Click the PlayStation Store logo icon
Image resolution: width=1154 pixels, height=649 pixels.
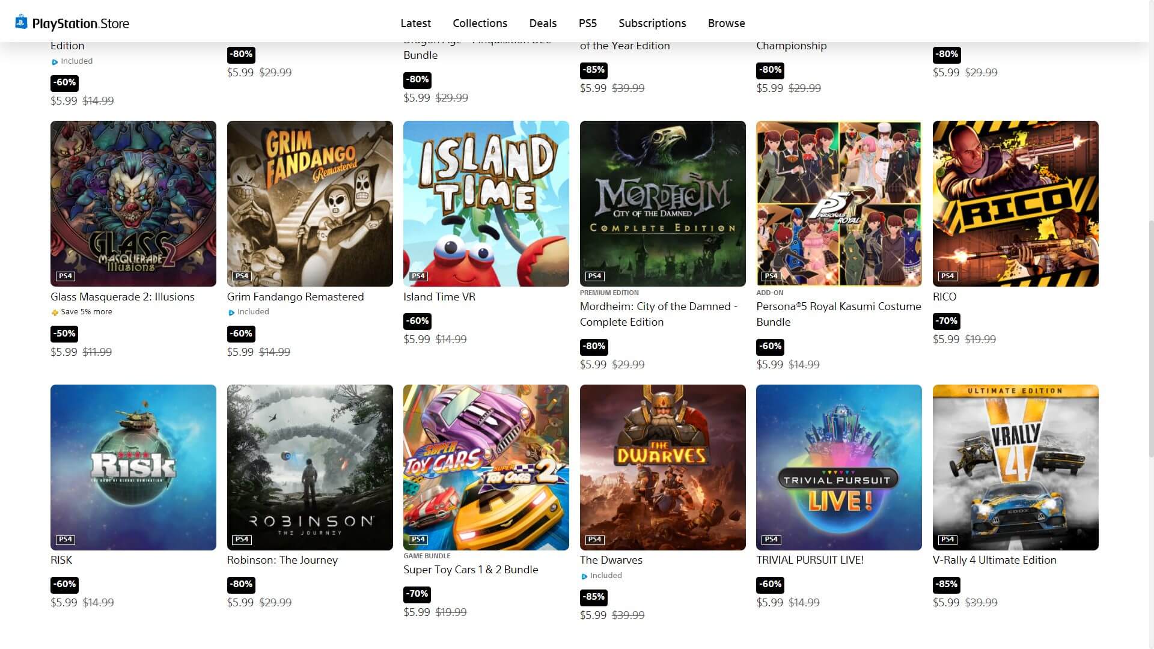[x=22, y=22]
